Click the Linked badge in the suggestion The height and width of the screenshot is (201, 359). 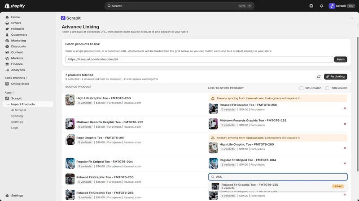(x=338, y=186)
